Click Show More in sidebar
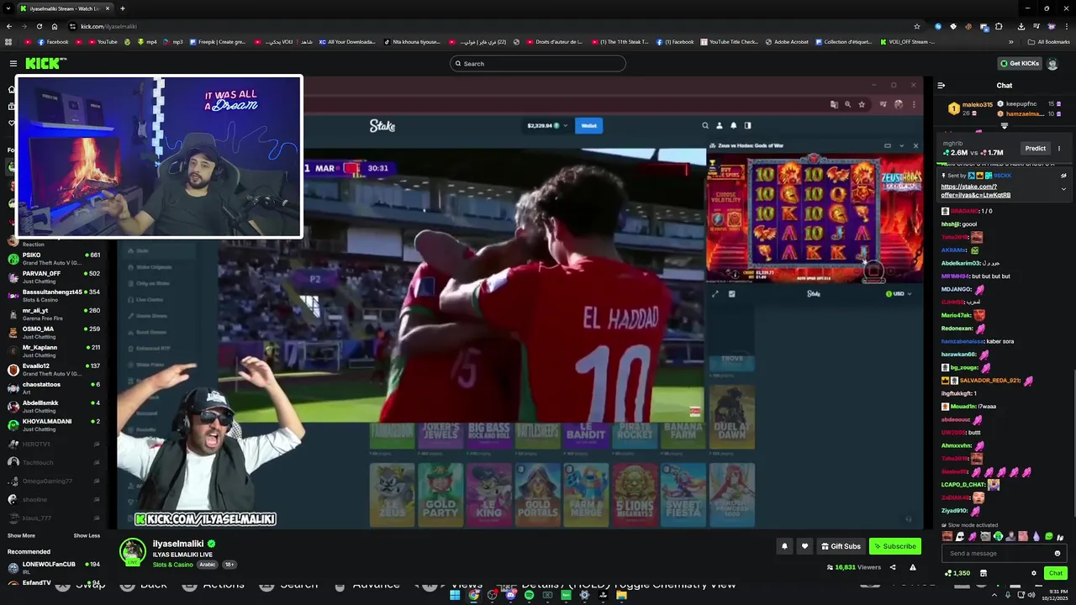The height and width of the screenshot is (605, 1076). (x=21, y=535)
